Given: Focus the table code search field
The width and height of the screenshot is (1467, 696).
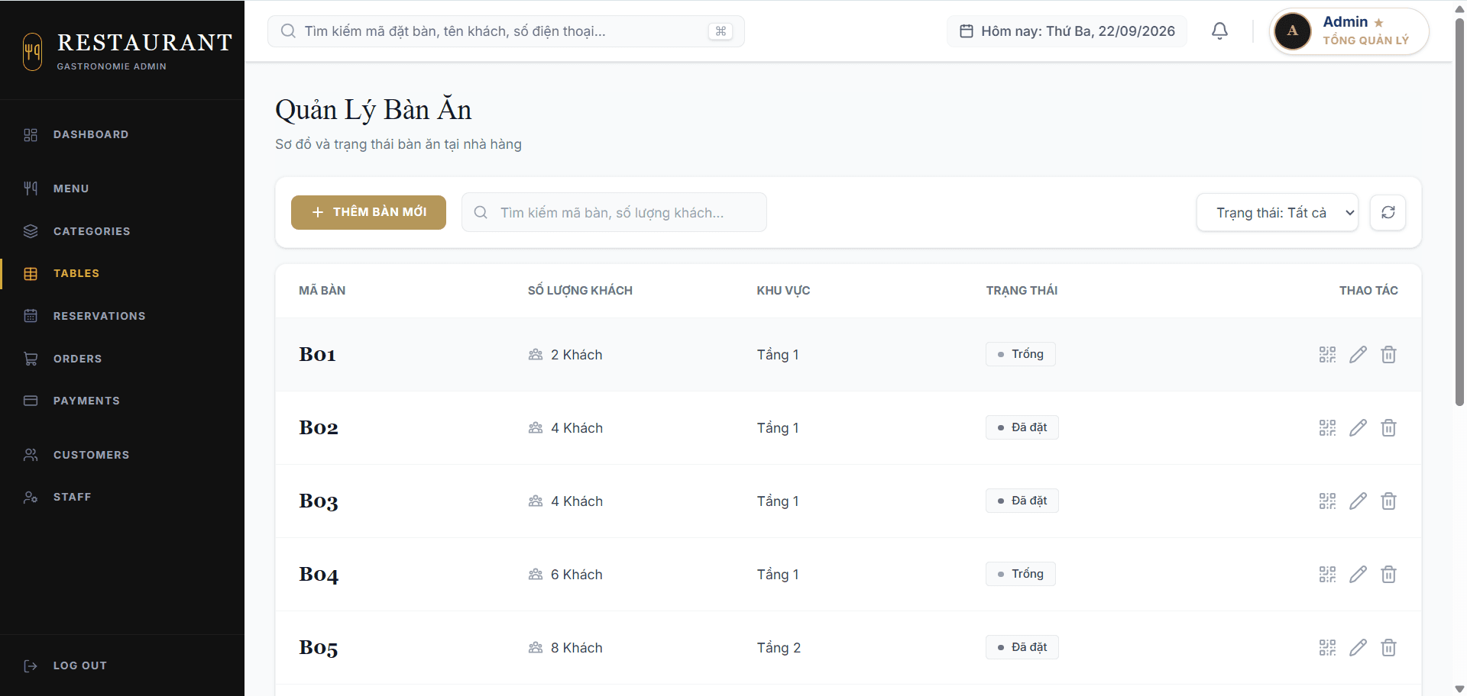Looking at the screenshot, I should [614, 212].
